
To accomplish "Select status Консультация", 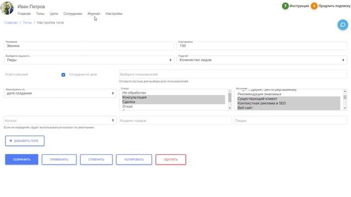I will [173, 97].
